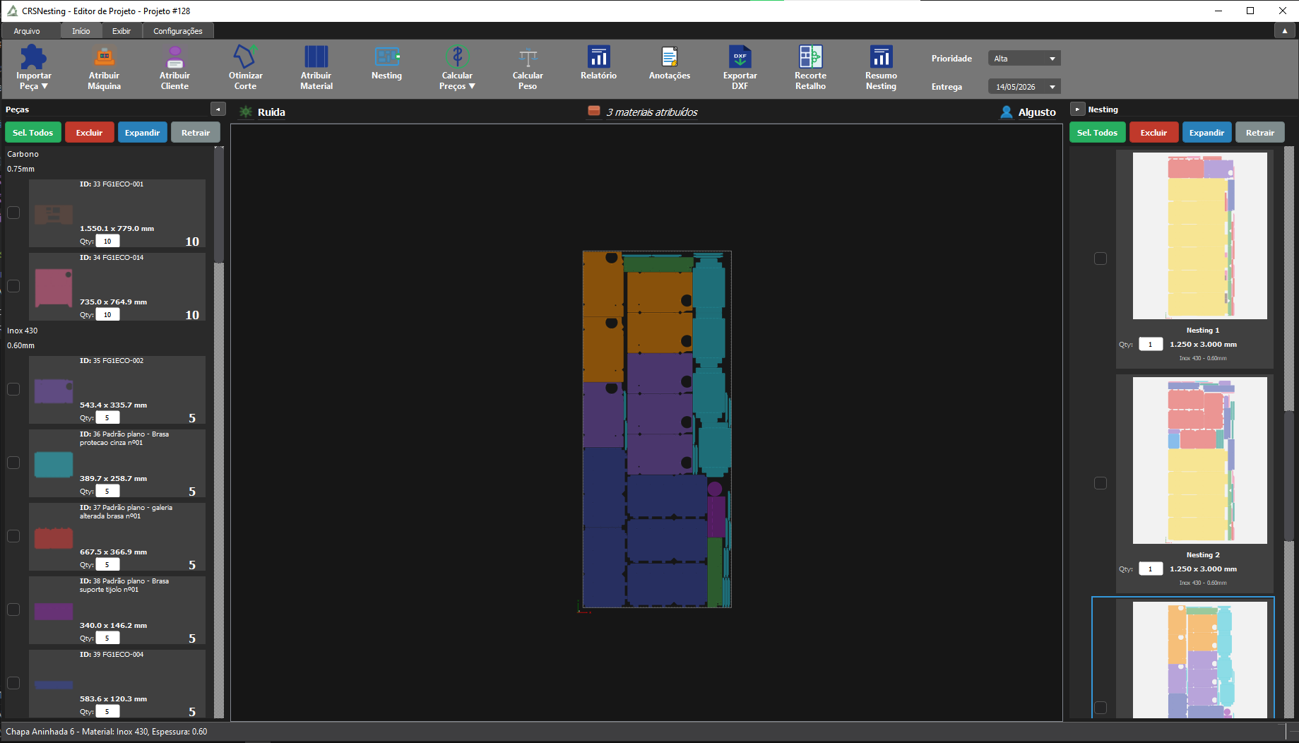
Task: Open the Prioridade Alta dropdown
Action: coord(1024,59)
